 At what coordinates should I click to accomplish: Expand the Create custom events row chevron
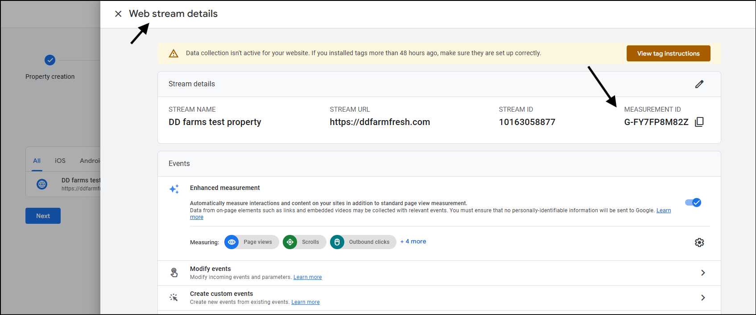tap(703, 298)
